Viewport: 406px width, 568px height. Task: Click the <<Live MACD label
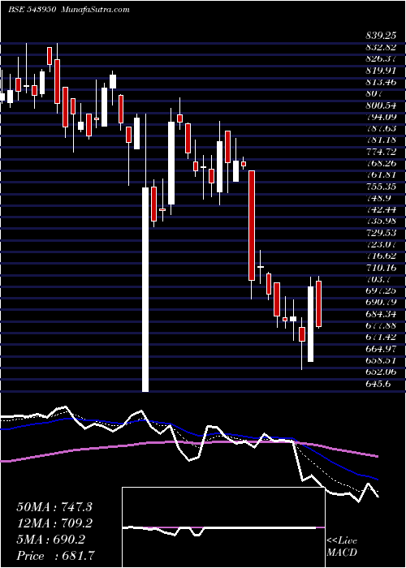(x=342, y=547)
